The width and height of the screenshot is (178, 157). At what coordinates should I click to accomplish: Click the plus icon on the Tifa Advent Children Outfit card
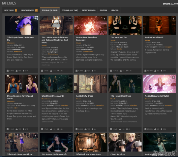pos(70,136)
